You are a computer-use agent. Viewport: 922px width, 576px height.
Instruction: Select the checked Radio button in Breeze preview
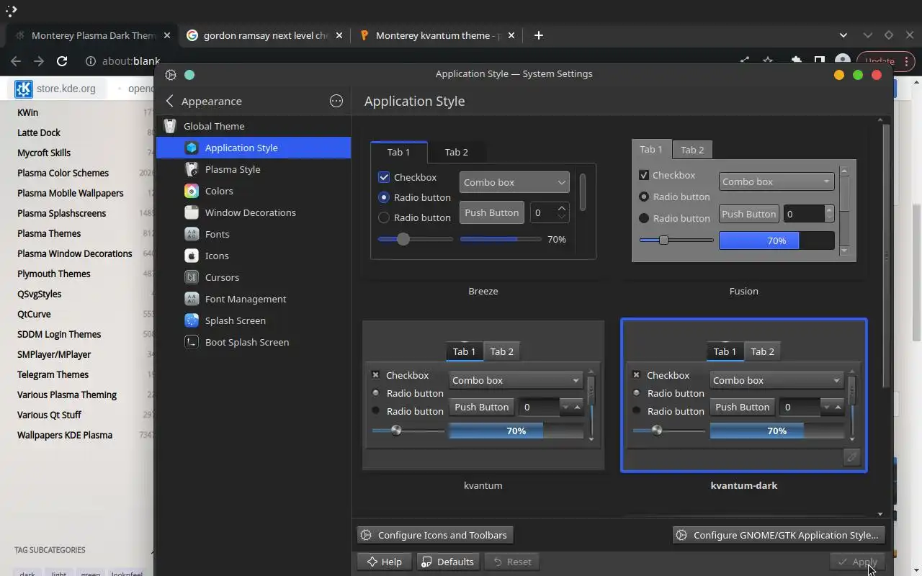coord(384,197)
